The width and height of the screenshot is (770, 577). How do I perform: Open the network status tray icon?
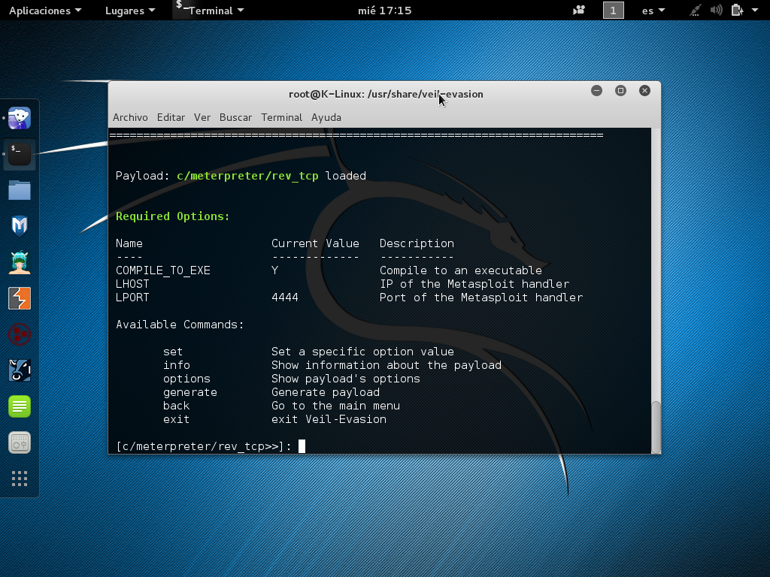coord(694,11)
